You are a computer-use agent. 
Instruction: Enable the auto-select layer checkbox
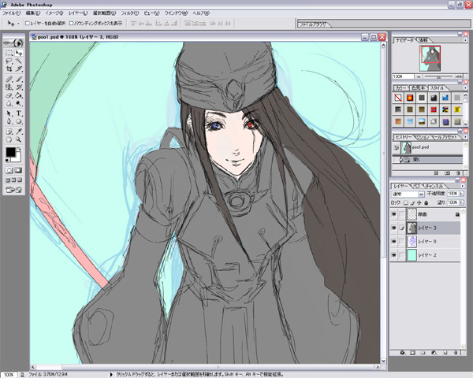[28, 23]
